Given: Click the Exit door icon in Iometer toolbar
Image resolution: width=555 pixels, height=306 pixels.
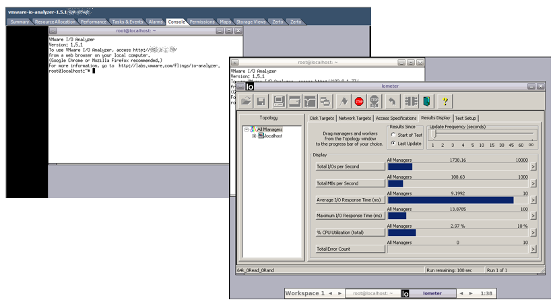Looking at the screenshot, I should [426, 102].
